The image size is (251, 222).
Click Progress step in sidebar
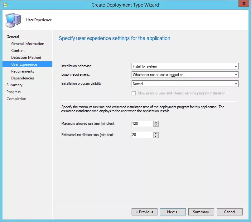pyautogui.click(x=14, y=92)
